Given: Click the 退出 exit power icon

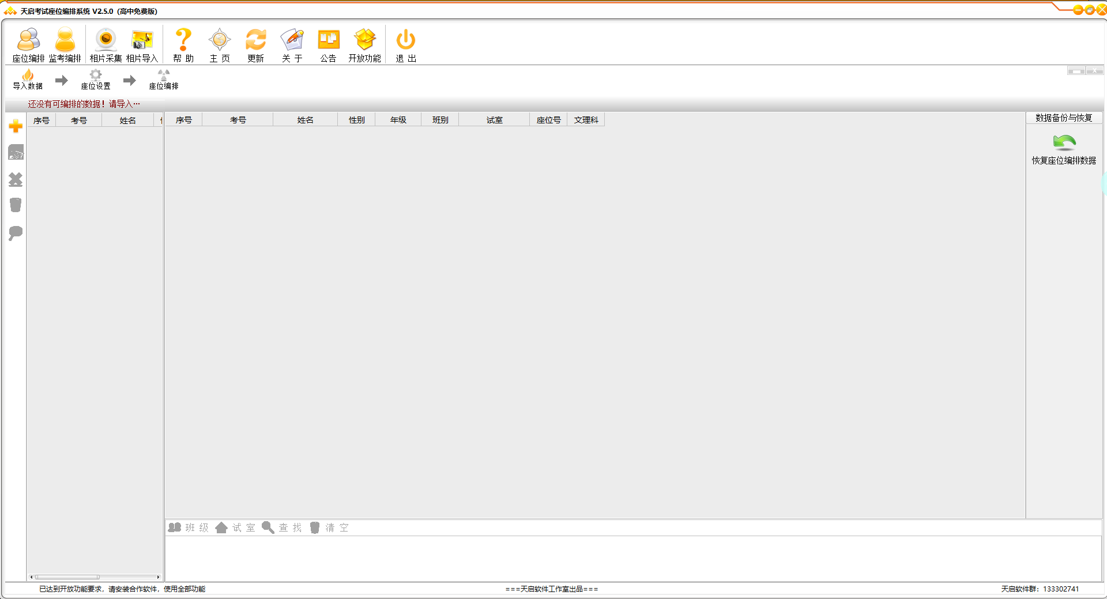Looking at the screenshot, I should 406,45.
